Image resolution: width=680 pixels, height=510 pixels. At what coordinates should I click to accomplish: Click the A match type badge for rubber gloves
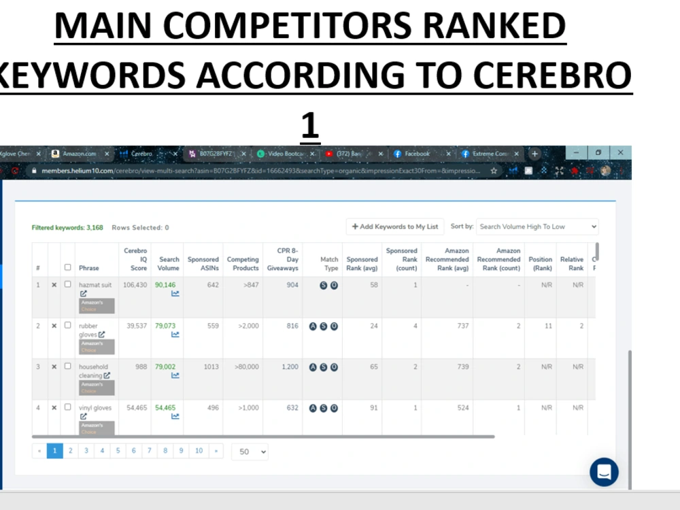pyautogui.click(x=313, y=326)
